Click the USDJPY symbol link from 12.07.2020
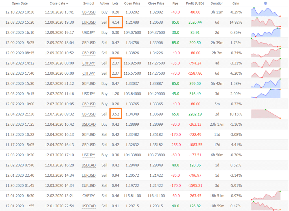This screenshot has height=211, width=289. [x=88, y=32]
